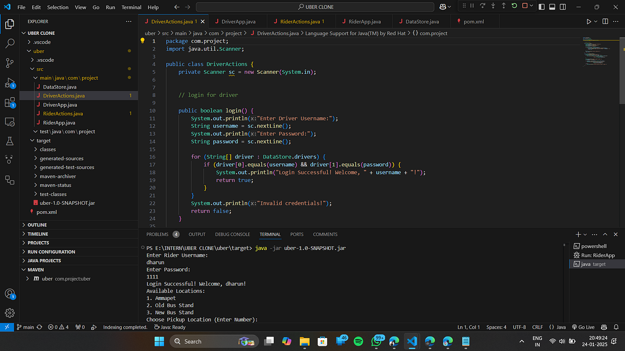Image resolution: width=625 pixels, height=351 pixels.
Task: Maximize the terminal panel with the chevron
Action: point(605,235)
